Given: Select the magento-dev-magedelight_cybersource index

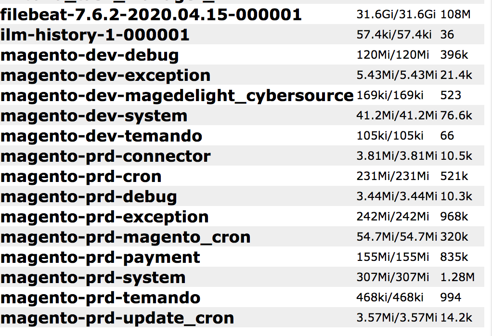Looking at the screenshot, I should (177, 96).
